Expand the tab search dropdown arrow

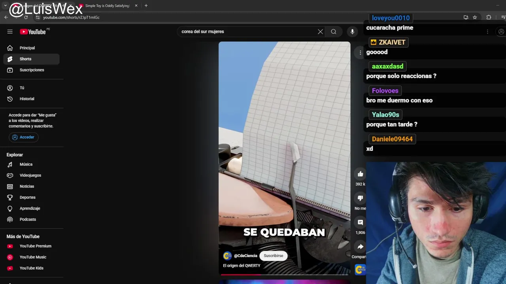5,6
